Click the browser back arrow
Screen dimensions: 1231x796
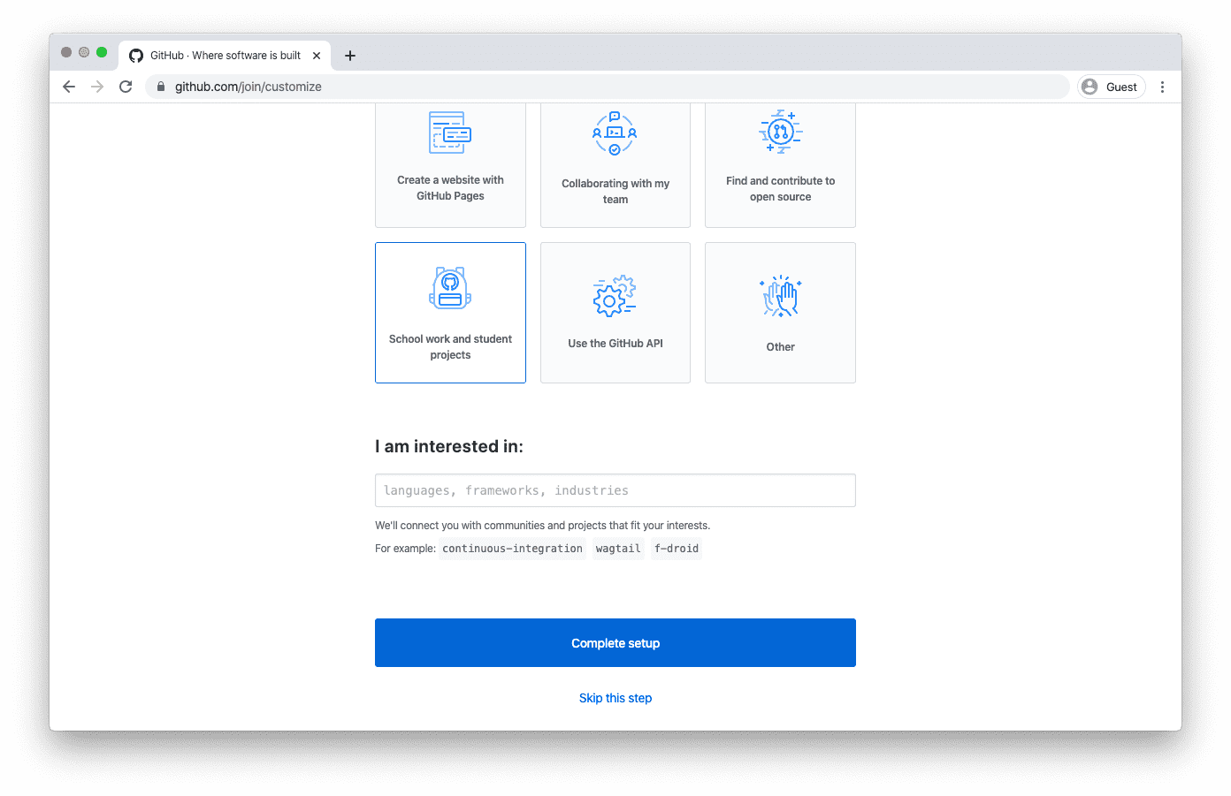tap(69, 87)
